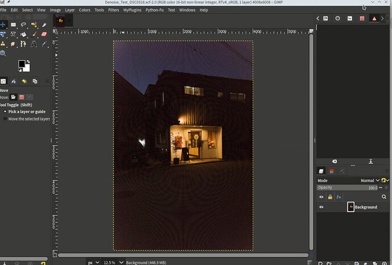Screen dimensions: 392x265
Task: Open the layer effects fx icon
Action: tap(339, 197)
